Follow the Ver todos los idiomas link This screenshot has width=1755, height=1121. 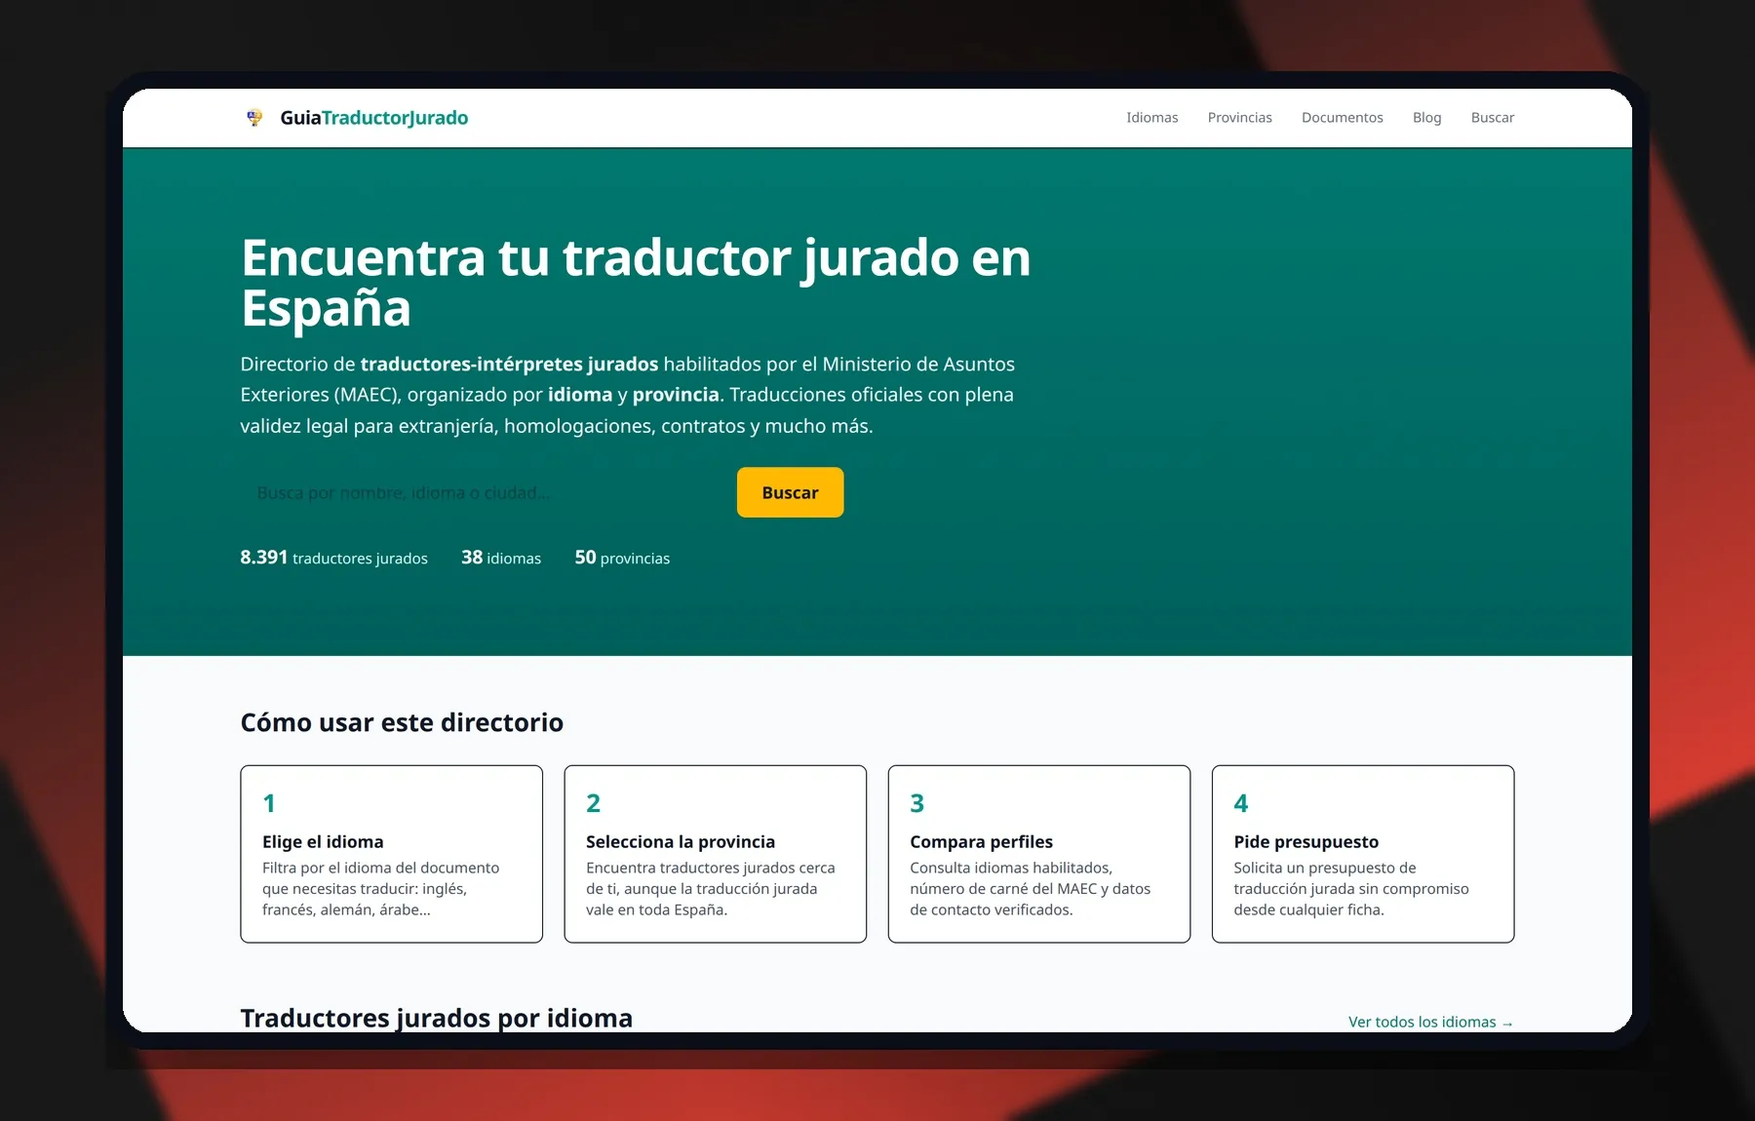(1430, 1022)
